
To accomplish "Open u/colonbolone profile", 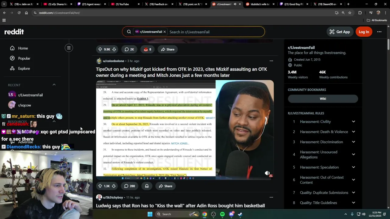I will click(x=113, y=61).
